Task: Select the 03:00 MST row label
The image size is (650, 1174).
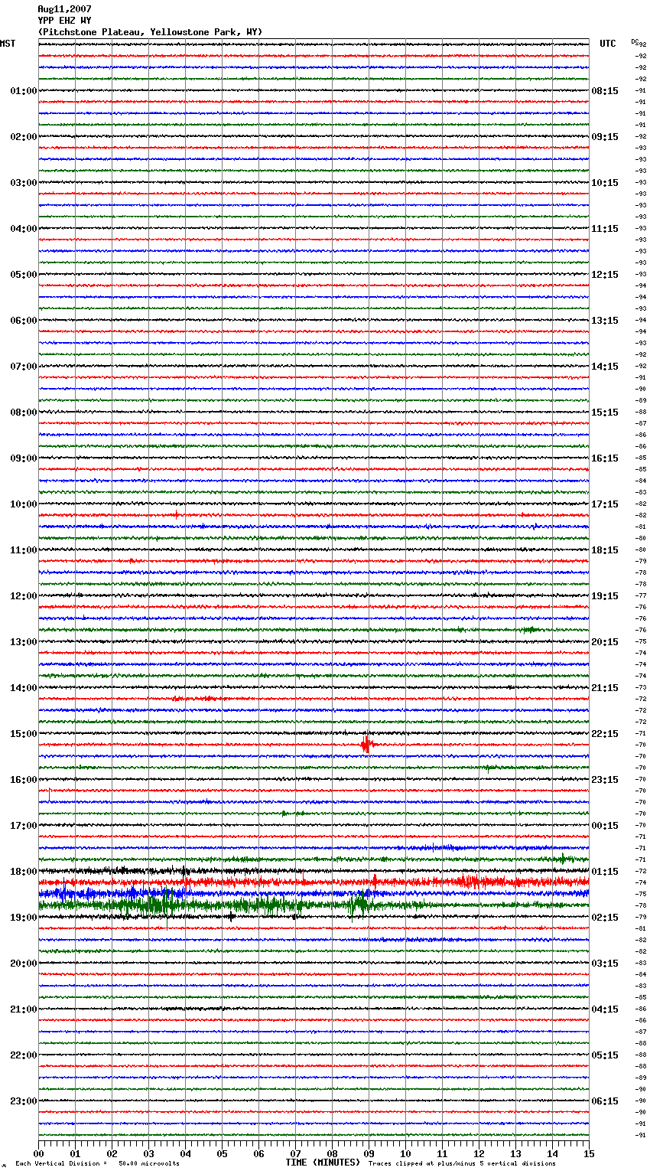Action: click(x=24, y=183)
